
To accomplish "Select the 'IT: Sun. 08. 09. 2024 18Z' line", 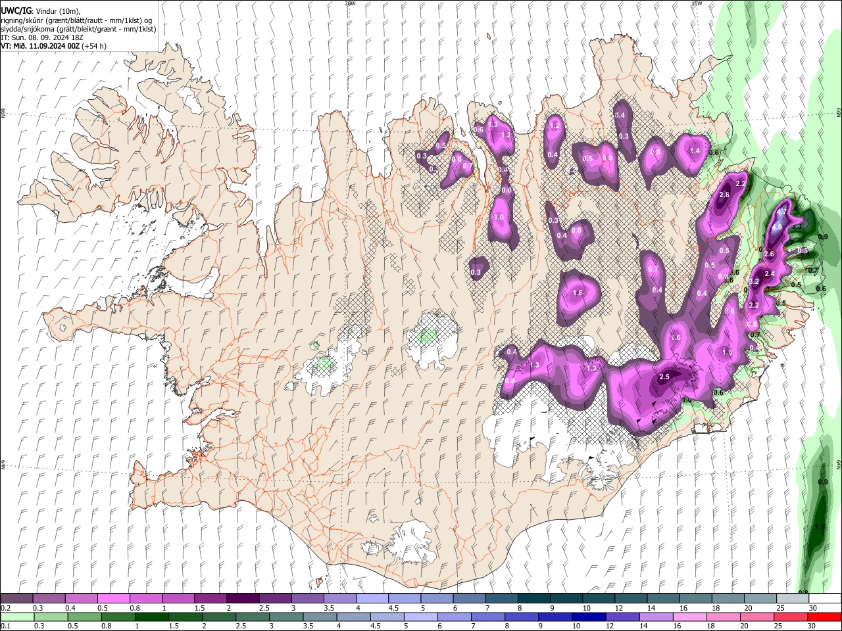I will (x=42, y=37).
